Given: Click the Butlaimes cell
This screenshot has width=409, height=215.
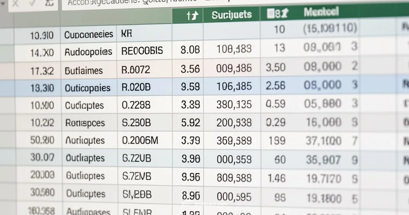Looking at the screenshot, I should [84, 71].
